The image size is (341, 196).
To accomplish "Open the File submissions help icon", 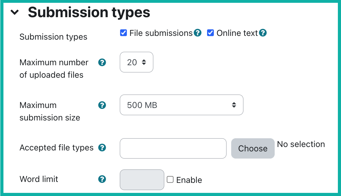I will [x=198, y=33].
